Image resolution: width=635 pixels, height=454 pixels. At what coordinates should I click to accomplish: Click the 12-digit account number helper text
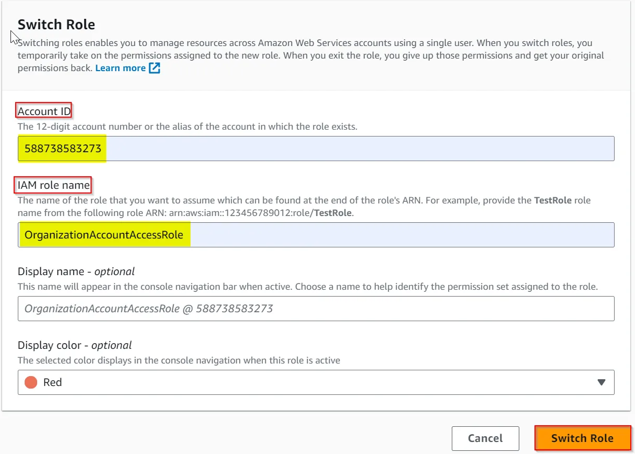(187, 127)
